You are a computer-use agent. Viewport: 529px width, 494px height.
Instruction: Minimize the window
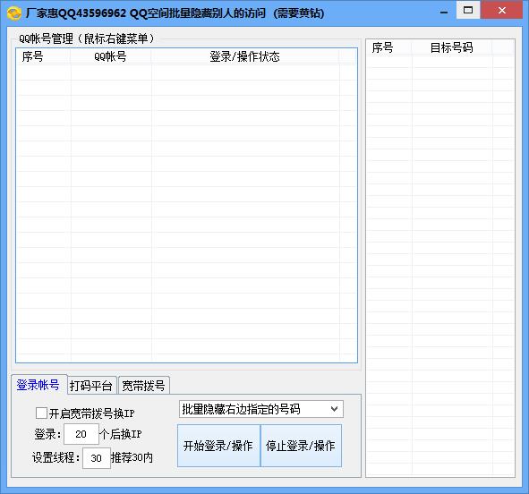(x=444, y=13)
